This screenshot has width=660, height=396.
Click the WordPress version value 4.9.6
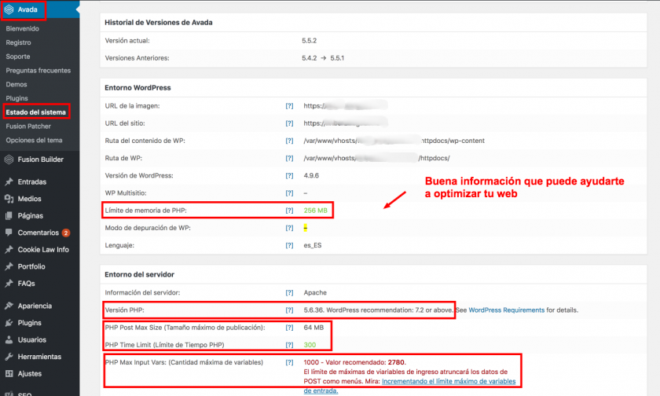point(311,175)
